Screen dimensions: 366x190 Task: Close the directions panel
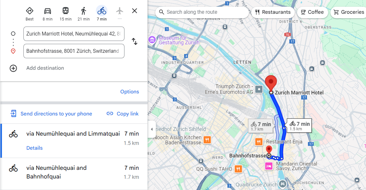pyautogui.click(x=135, y=11)
